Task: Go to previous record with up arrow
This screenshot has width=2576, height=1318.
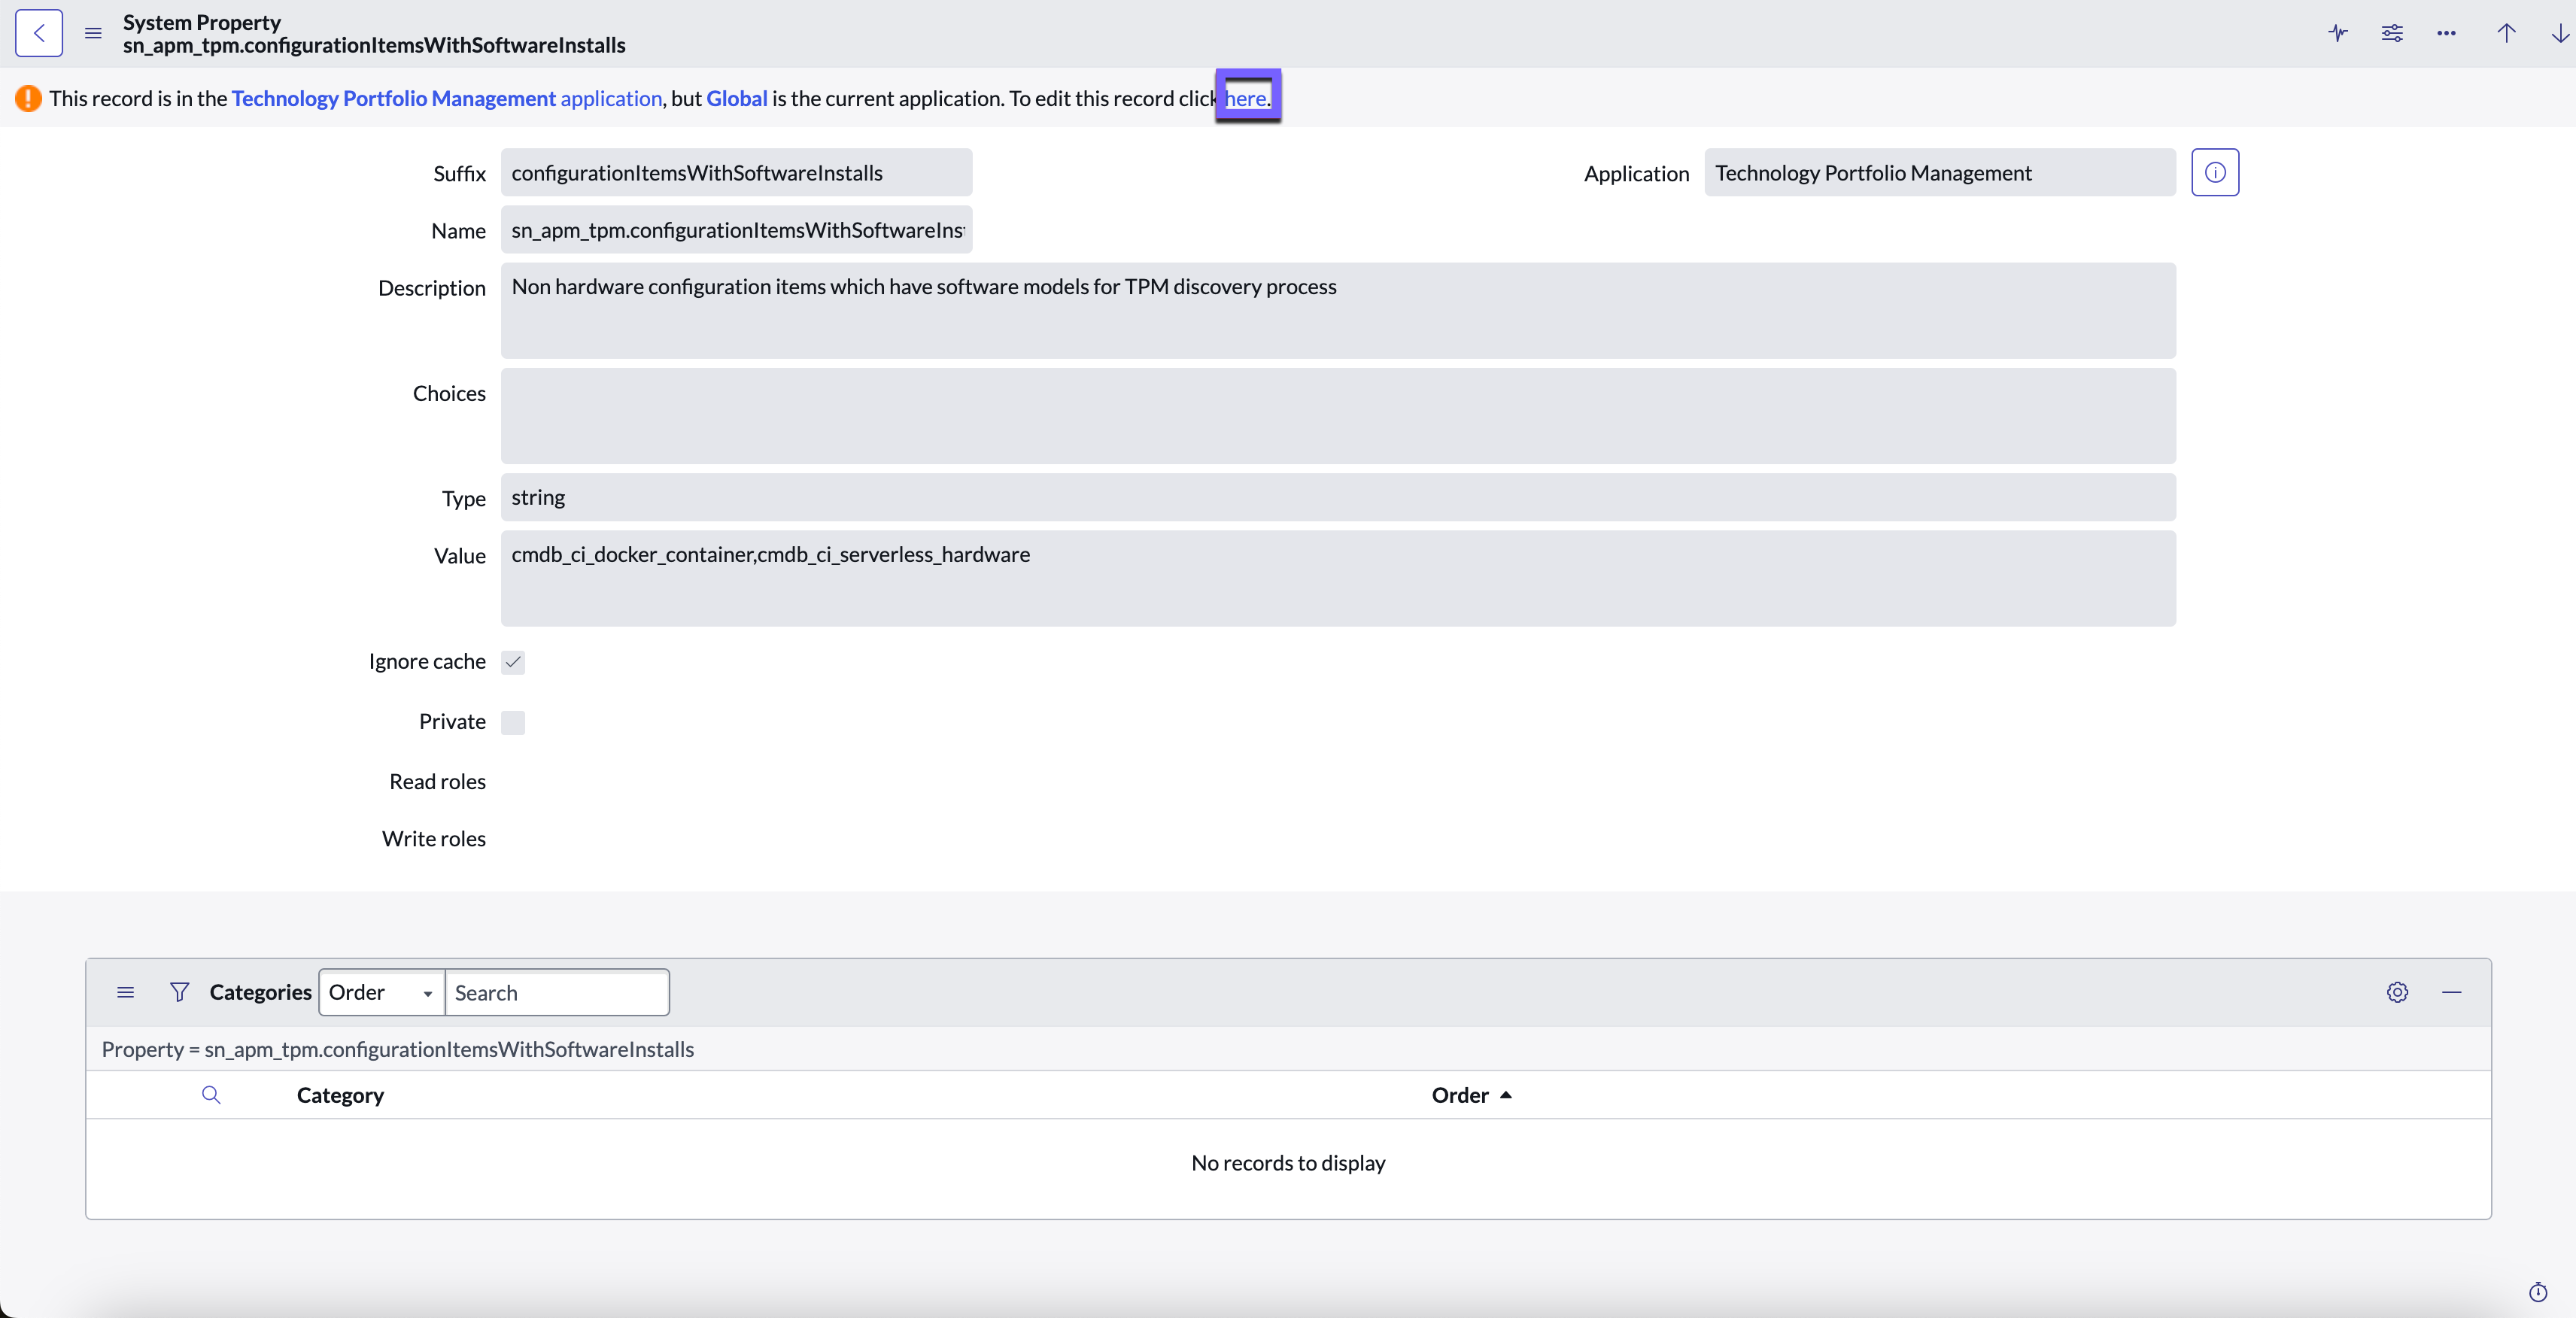Action: (x=2506, y=33)
